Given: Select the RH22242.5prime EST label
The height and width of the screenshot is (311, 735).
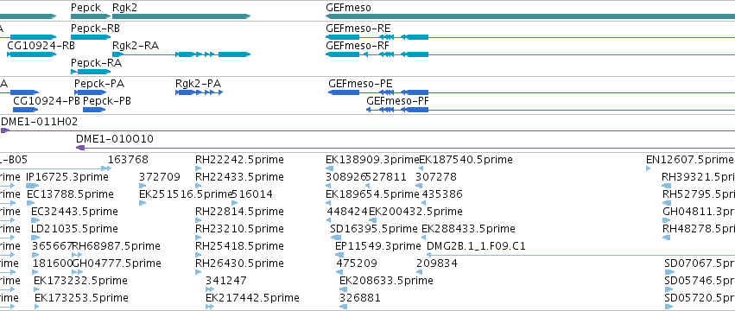Looking at the screenshot, I should 239,160.
